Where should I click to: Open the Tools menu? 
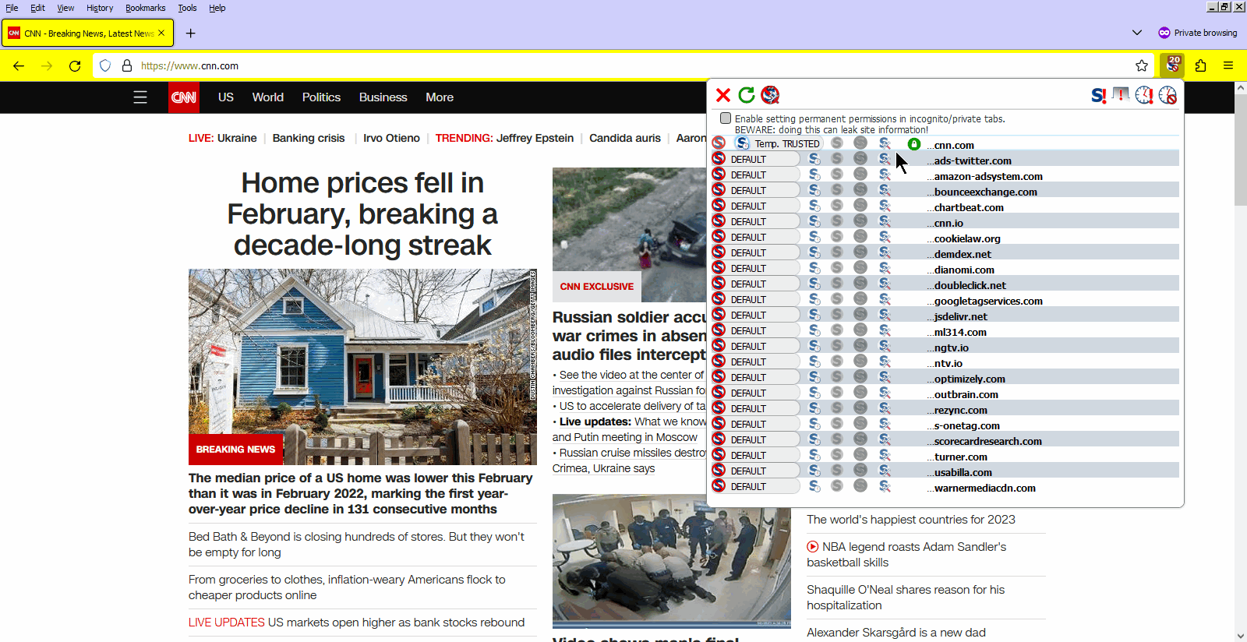pyautogui.click(x=187, y=8)
